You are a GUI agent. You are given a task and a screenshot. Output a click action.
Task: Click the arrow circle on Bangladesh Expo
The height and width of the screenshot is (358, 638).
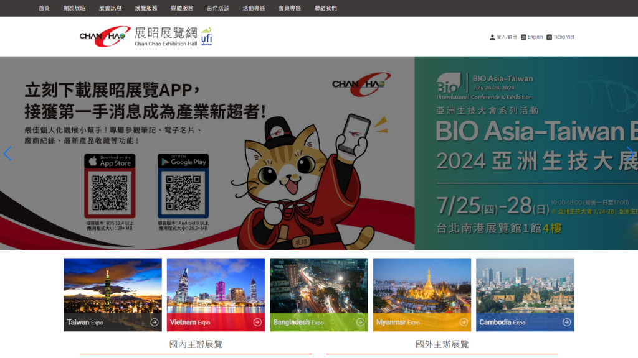click(360, 323)
